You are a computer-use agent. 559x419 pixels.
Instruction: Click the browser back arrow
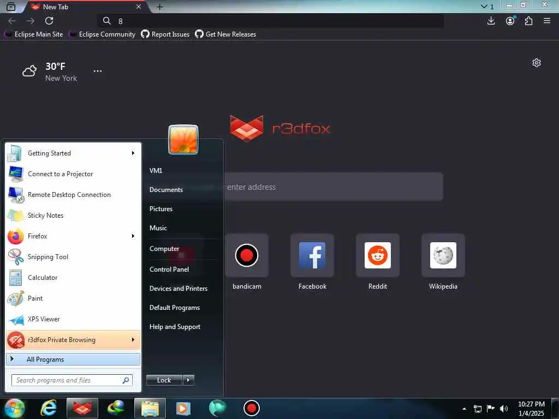coord(12,21)
